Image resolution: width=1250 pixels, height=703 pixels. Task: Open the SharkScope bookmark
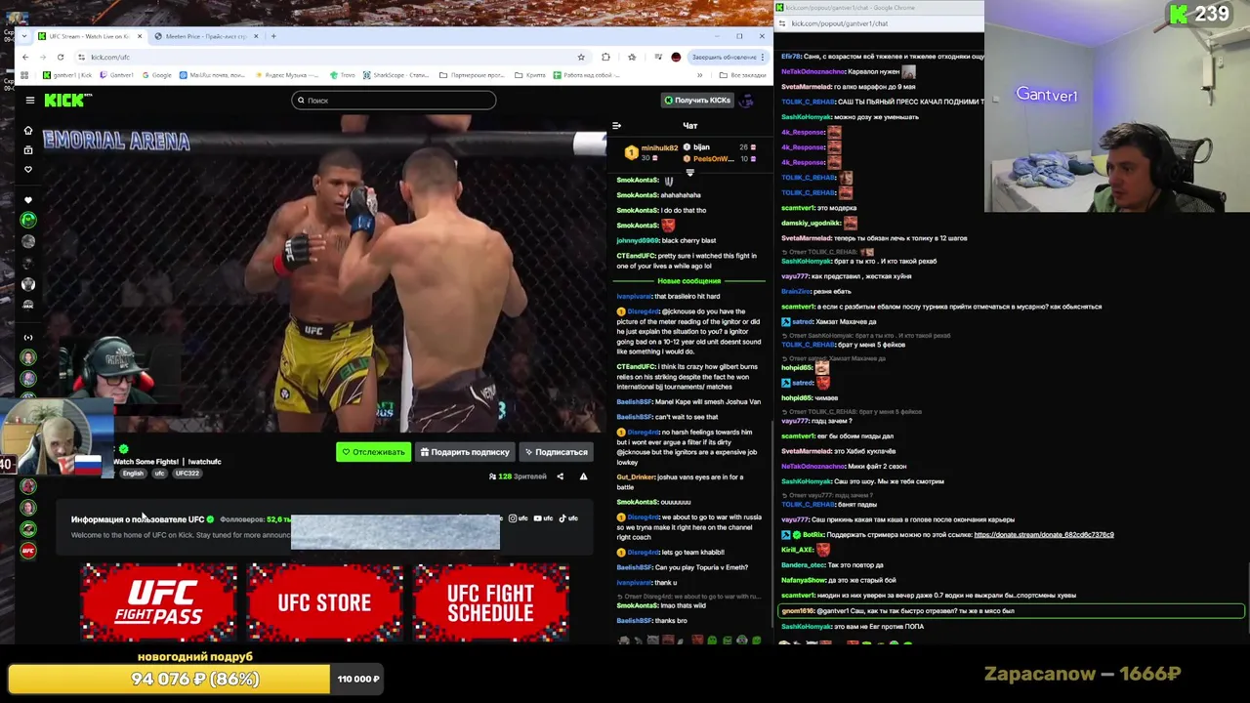tap(396, 75)
